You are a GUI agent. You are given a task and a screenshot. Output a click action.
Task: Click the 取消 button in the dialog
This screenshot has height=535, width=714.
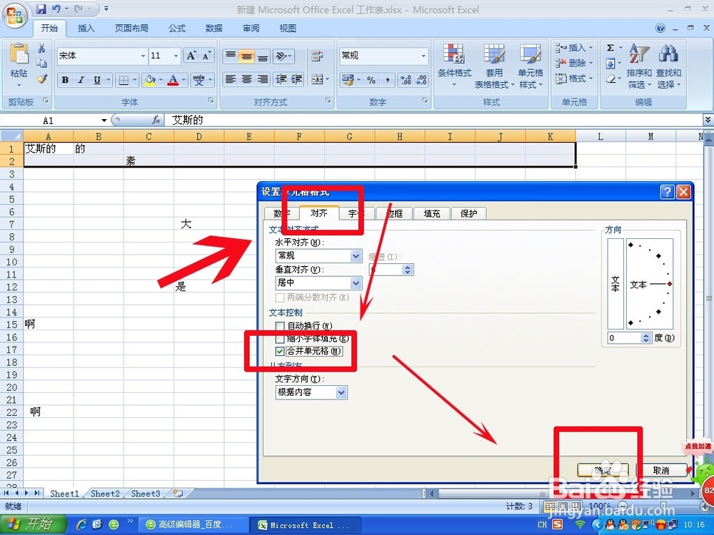[x=663, y=470]
